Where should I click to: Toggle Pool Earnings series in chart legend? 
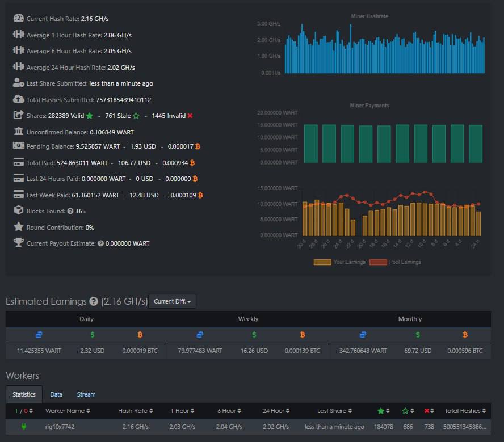click(396, 262)
